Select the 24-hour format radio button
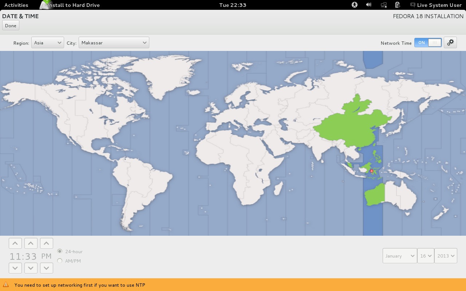The width and height of the screenshot is (466, 291). click(60, 251)
